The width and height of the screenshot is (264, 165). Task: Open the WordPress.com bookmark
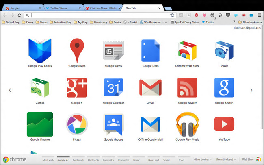[x=154, y=22]
